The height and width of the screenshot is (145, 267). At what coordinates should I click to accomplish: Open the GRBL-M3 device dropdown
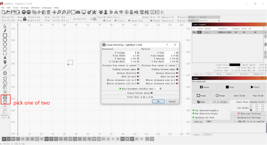(252, 121)
